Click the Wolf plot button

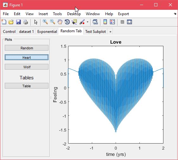click(x=27, y=67)
